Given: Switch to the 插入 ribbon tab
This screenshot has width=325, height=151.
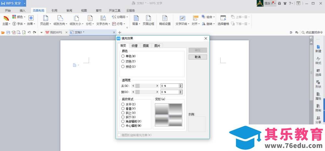Looking at the screenshot, I should coord(22,11).
